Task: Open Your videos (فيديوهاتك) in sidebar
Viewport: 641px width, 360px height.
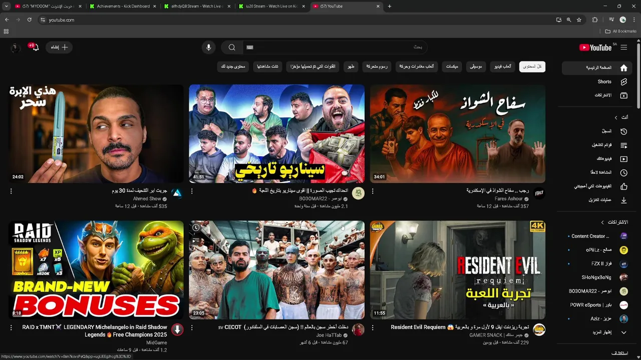Action: coord(596,159)
